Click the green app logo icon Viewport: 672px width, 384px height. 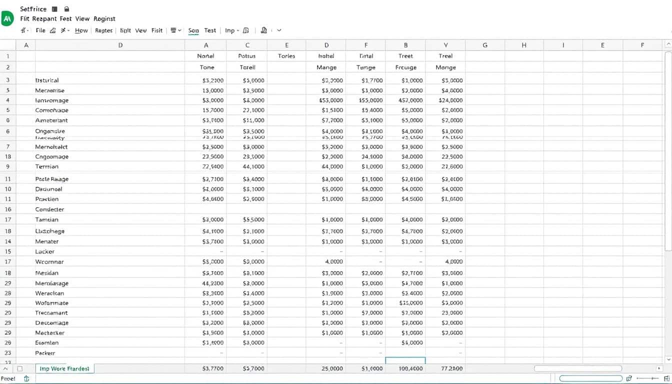[x=7, y=19]
